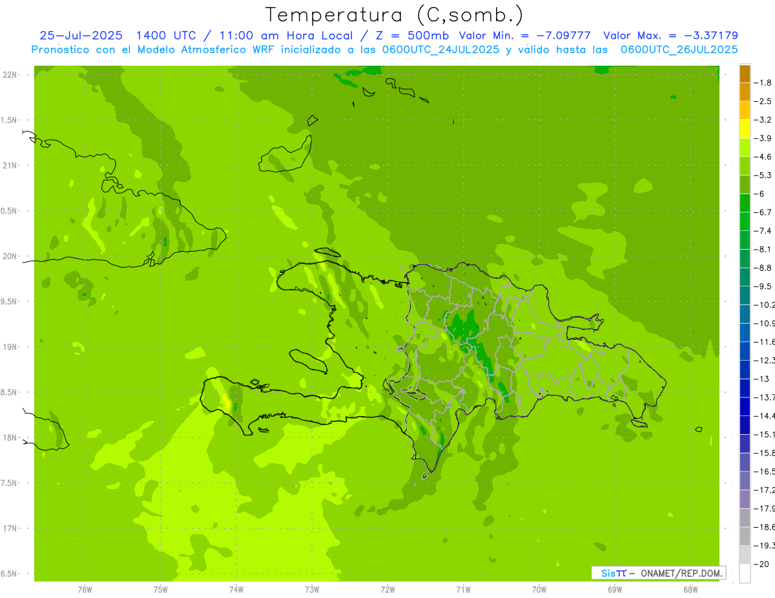775x598 pixels.
Task: Click the '70W' longitude label
Action: (x=539, y=590)
